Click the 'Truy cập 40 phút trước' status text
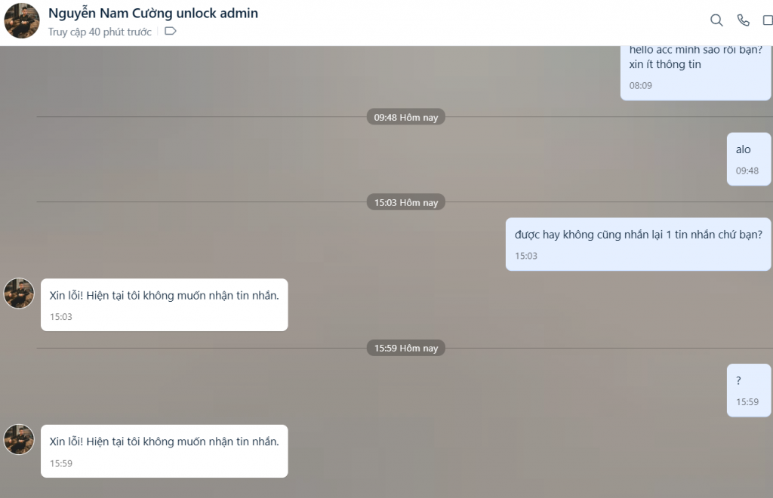The height and width of the screenshot is (498, 773). tap(100, 32)
